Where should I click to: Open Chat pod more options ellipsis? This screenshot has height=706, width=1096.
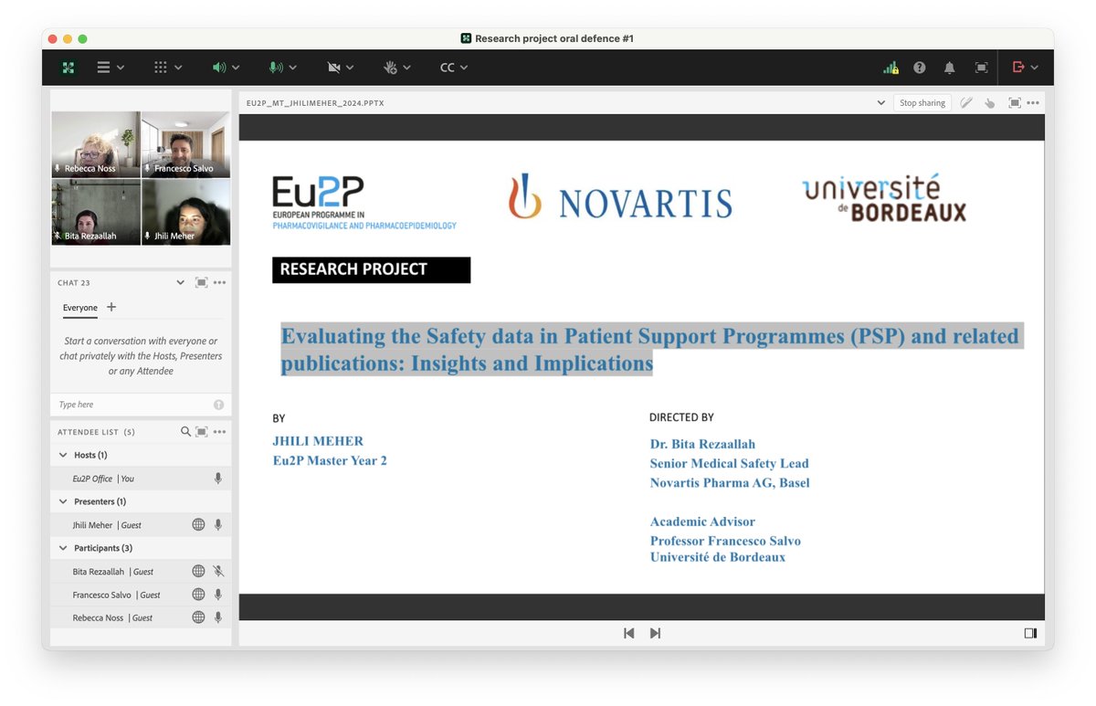(x=219, y=283)
